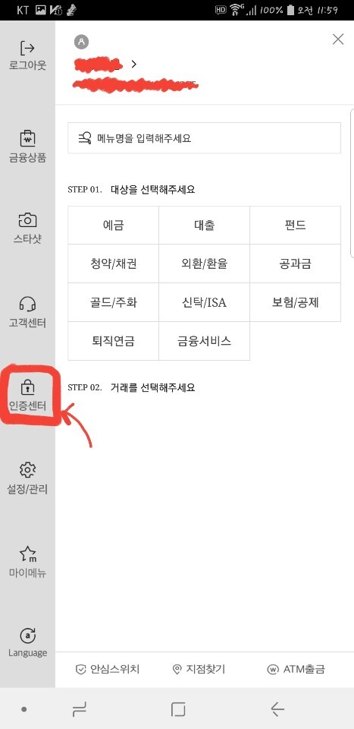Choose 외환/환율 category
Screen dimensions: 354x729
[204, 264]
